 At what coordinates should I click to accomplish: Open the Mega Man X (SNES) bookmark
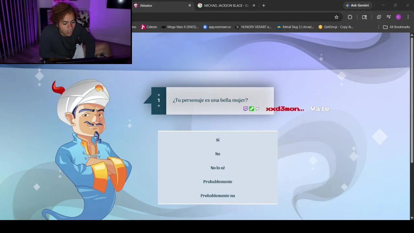click(180, 27)
